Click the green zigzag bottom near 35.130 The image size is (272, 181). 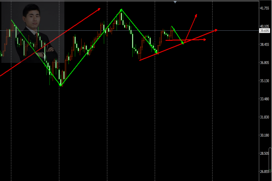coord(60,85)
